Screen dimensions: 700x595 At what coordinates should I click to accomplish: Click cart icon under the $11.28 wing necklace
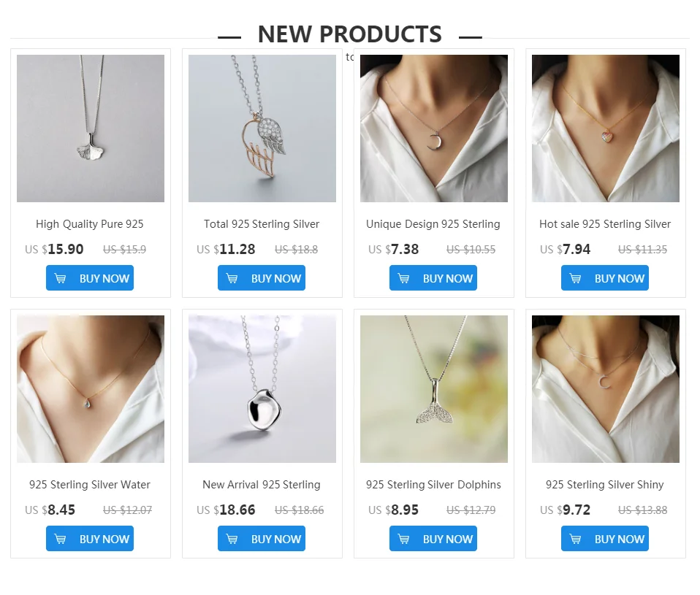click(232, 278)
